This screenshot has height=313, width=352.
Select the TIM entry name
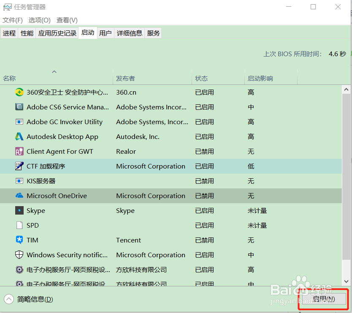tap(32, 240)
